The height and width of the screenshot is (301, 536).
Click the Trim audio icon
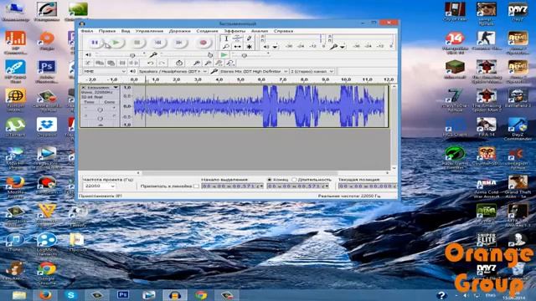[122, 63]
